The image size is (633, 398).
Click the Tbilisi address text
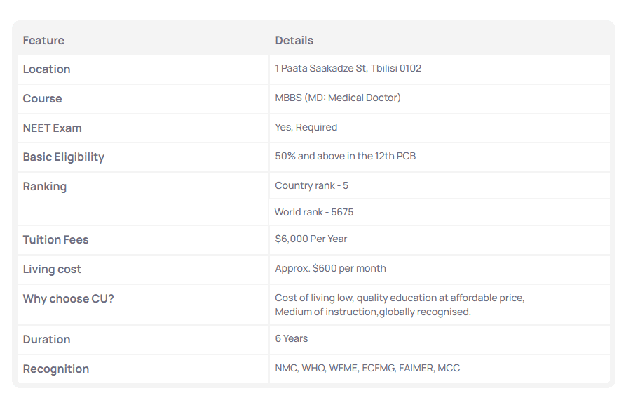point(348,69)
